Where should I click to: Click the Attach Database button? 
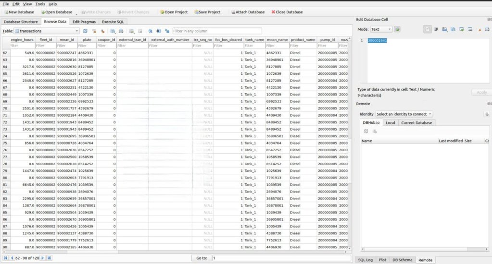pos(247,12)
